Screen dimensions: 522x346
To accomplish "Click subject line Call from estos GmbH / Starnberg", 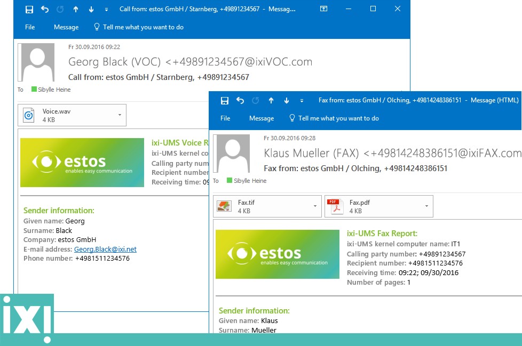I will (159, 77).
